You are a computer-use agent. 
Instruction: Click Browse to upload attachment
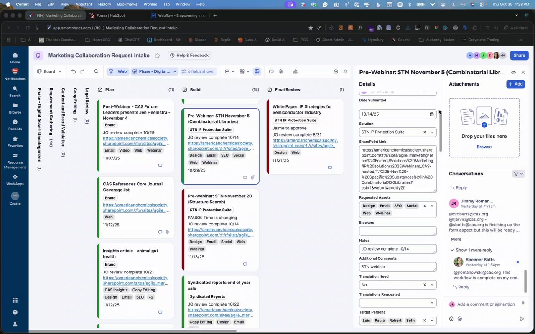(484, 147)
